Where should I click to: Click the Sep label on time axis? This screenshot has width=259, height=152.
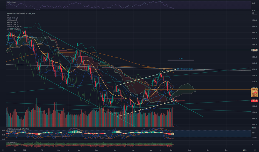[171, 150]
